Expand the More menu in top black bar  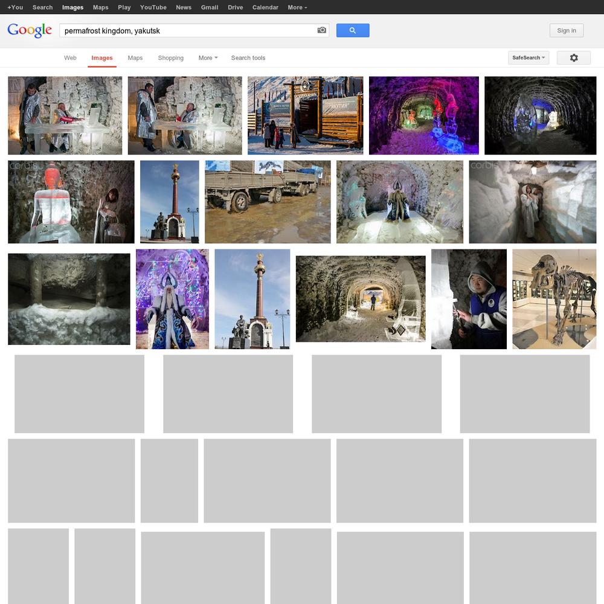click(x=297, y=7)
